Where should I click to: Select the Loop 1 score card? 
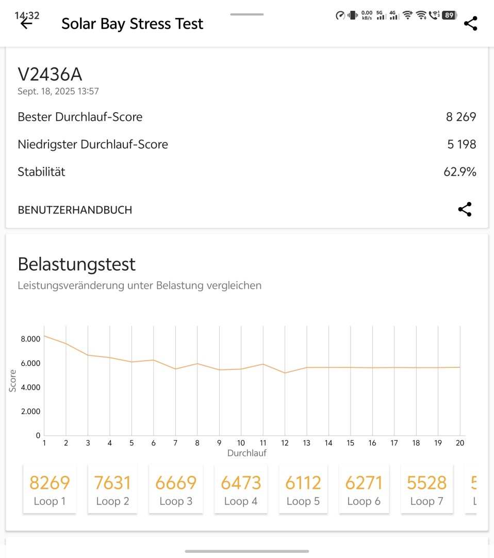point(50,489)
